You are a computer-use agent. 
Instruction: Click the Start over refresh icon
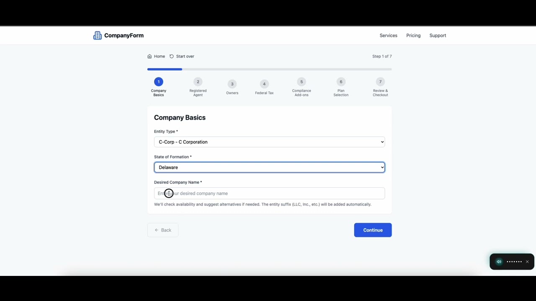pyautogui.click(x=172, y=56)
